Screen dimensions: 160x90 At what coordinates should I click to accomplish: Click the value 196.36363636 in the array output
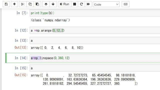pyautogui.click(x=101, y=79)
